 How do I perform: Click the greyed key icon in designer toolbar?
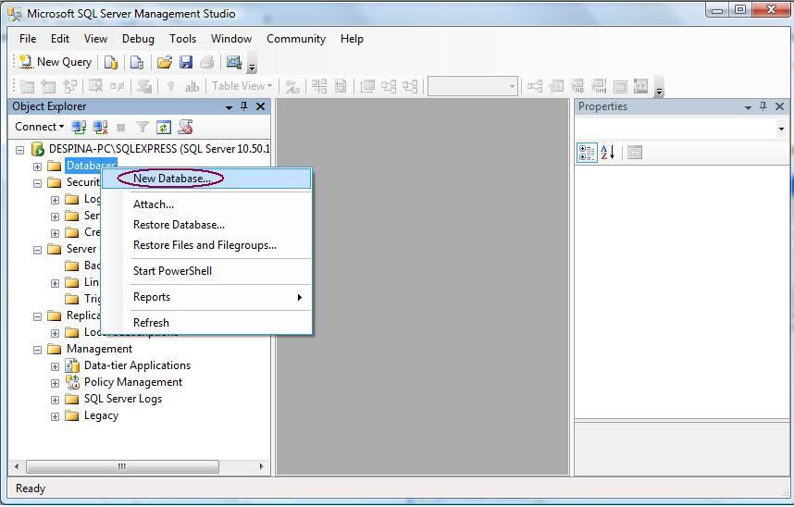pyautogui.click(x=170, y=87)
